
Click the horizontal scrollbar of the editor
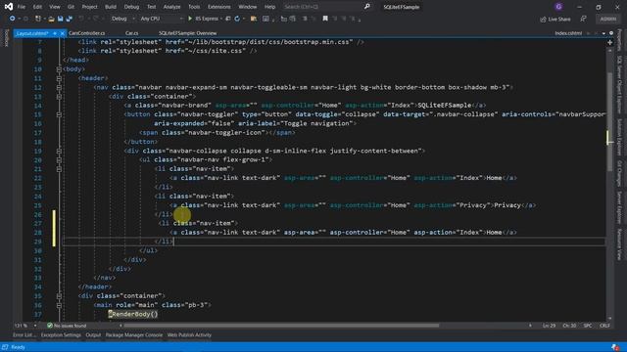281,326
